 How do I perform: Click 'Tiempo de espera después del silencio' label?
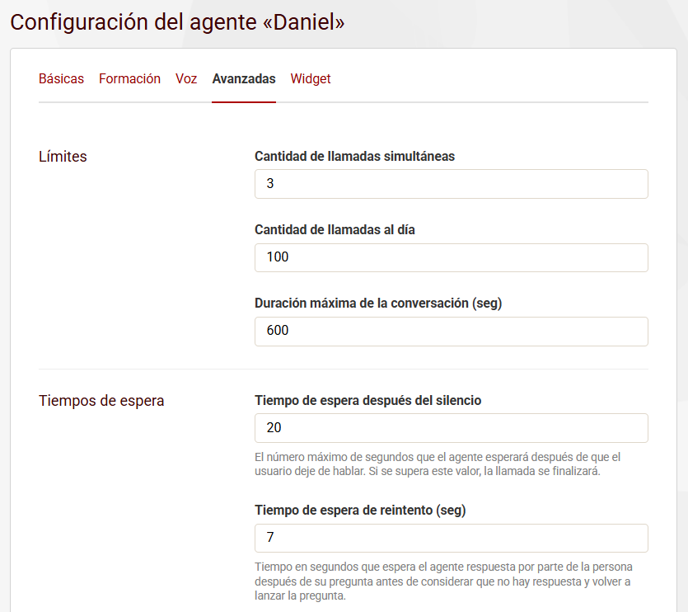coord(367,400)
